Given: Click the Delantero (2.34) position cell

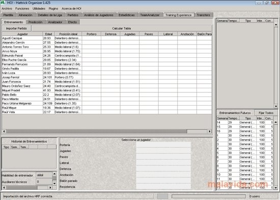Looking at the screenshot, I should click(68, 60).
